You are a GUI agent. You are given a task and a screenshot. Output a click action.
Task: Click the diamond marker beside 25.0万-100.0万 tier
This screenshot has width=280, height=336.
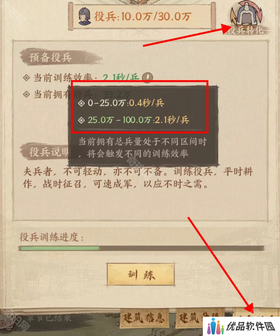click(x=81, y=120)
